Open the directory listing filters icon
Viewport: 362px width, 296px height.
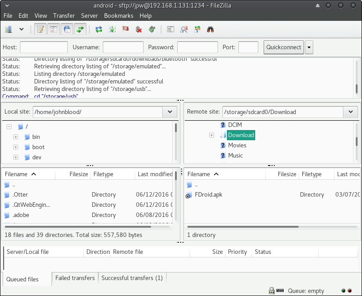click(x=171, y=30)
